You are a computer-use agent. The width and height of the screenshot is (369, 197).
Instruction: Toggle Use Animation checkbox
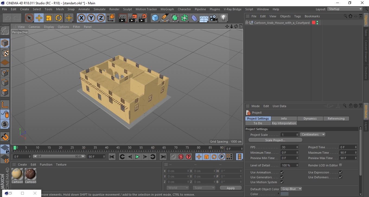click(x=282, y=172)
